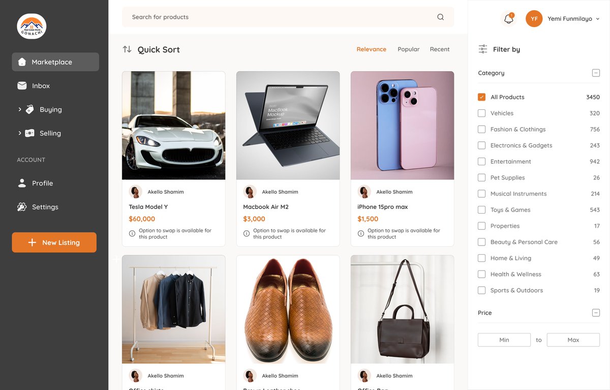Click the info icon on Tesla Model Y
Viewport: 610px width, 390px height.
pyautogui.click(x=132, y=233)
